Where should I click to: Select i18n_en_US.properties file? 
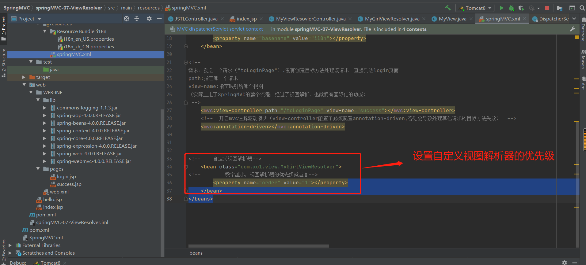click(86, 39)
